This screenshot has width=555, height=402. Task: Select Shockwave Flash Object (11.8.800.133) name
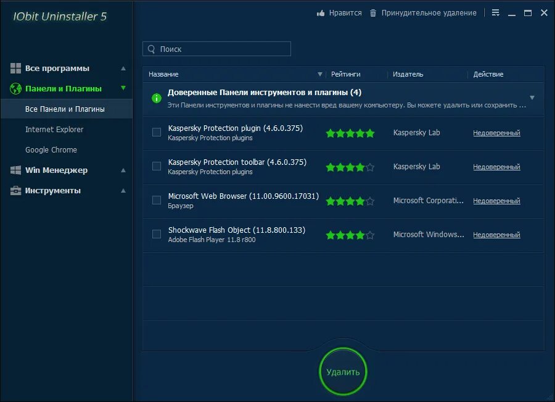[236, 230]
